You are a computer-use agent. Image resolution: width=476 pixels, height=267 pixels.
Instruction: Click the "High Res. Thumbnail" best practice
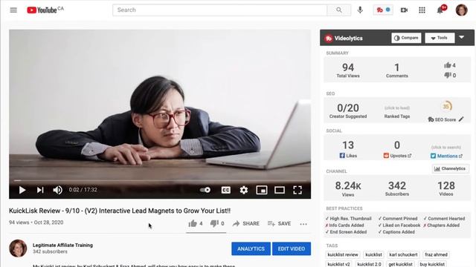348,219
